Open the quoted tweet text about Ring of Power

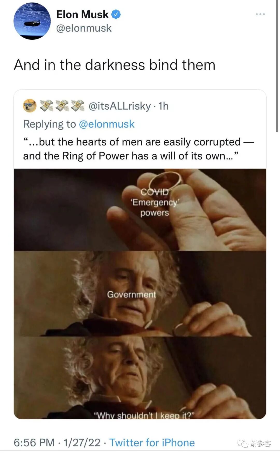pos(139,149)
